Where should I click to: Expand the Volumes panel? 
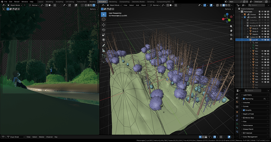point(255,103)
